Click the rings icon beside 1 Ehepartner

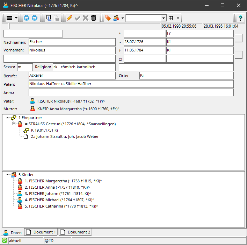click(x=14, y=118)
